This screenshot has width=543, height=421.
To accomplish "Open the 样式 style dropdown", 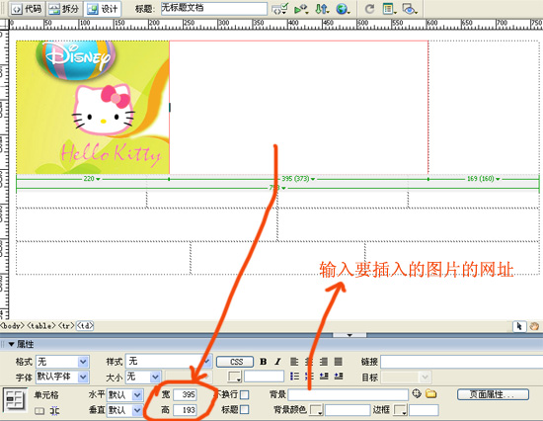I will click(169, 362).
